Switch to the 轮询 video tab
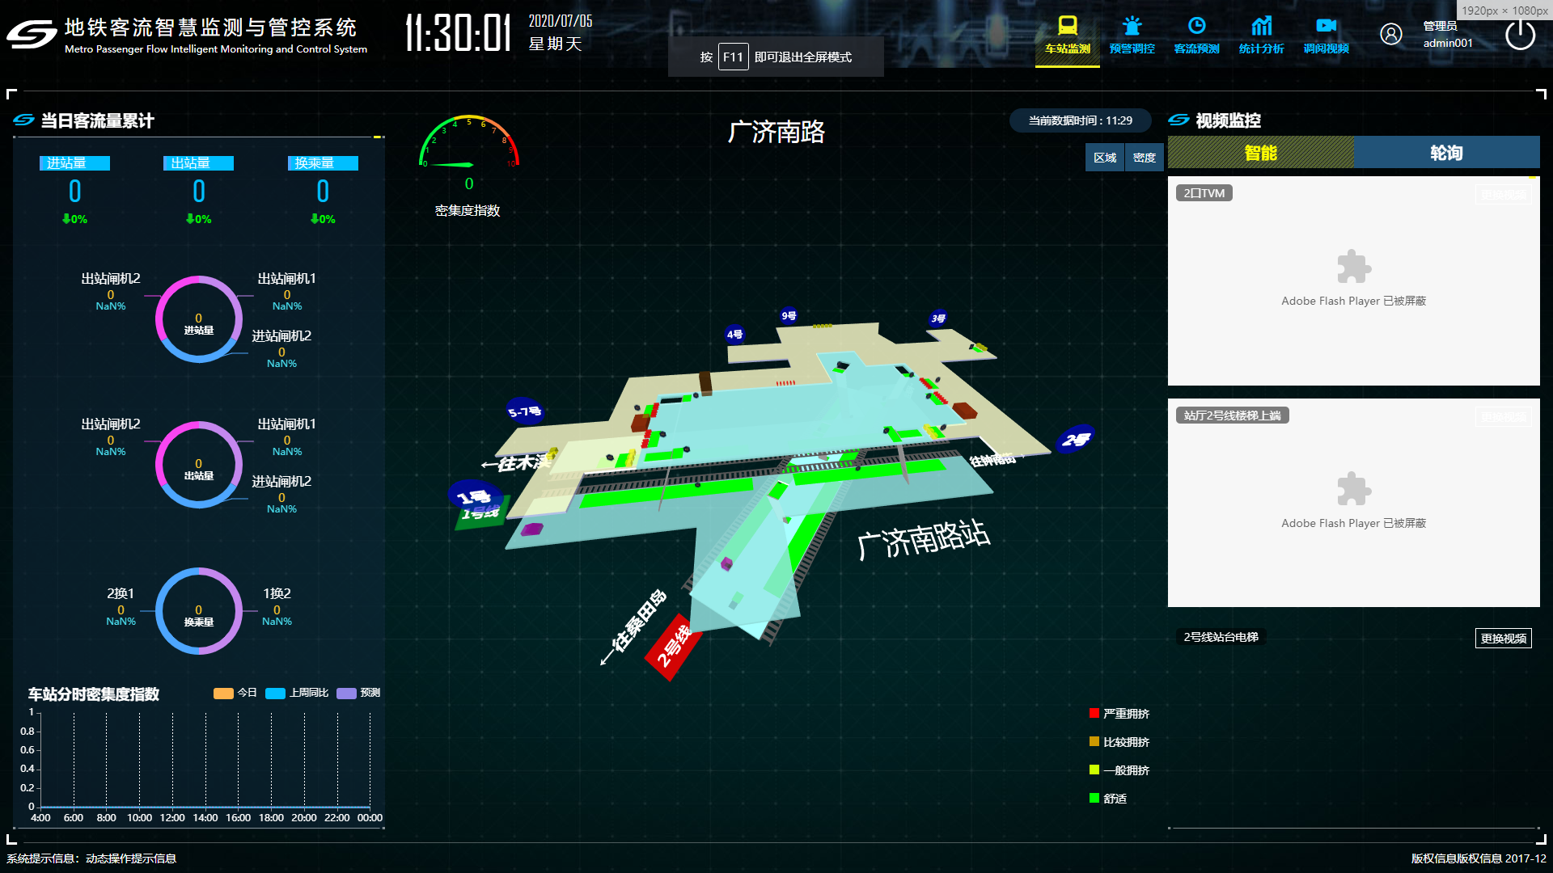 tap(1446, 153)
